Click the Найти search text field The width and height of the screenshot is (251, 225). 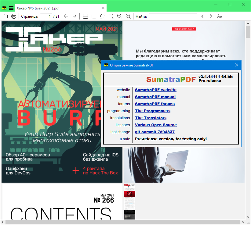pos(173,16)
